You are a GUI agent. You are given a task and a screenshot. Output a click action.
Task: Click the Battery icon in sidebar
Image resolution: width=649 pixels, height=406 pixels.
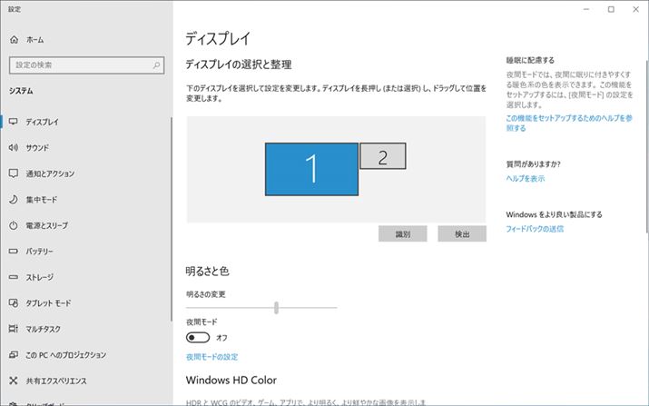click(x=14, y=251)
